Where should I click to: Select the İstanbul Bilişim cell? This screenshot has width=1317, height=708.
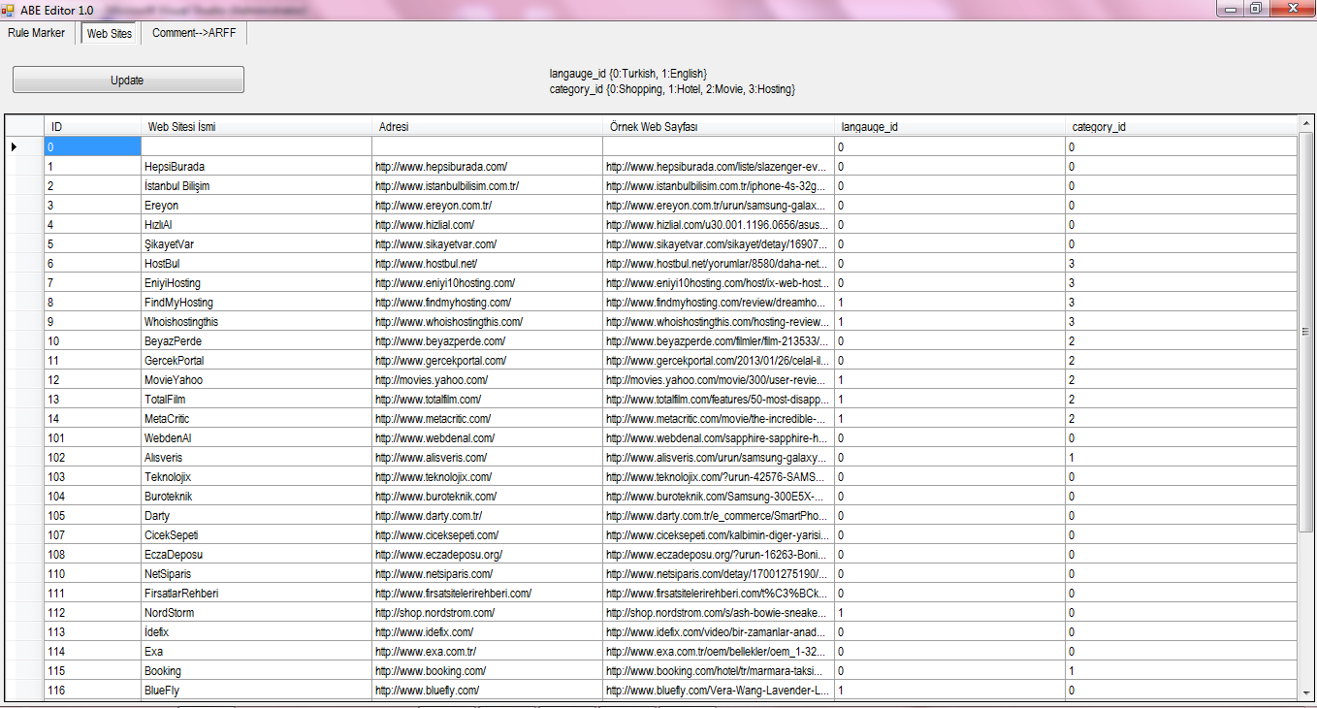256,185
